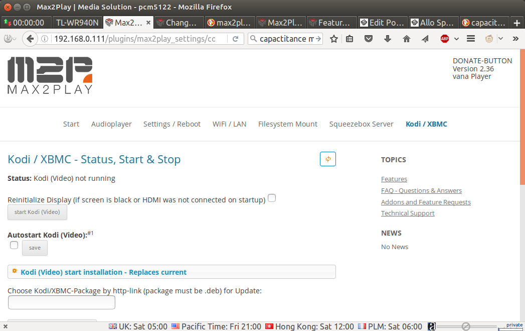Click the page vertical scrollbar
The width and height of the screenshot is (525, 331).
click(x=522, y=117)
